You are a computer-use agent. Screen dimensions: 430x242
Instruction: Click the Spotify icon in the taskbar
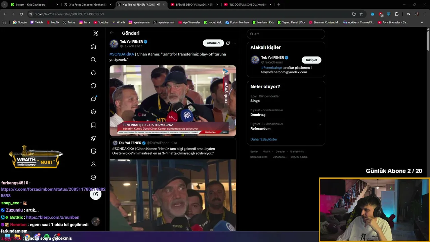pos(47,237)
